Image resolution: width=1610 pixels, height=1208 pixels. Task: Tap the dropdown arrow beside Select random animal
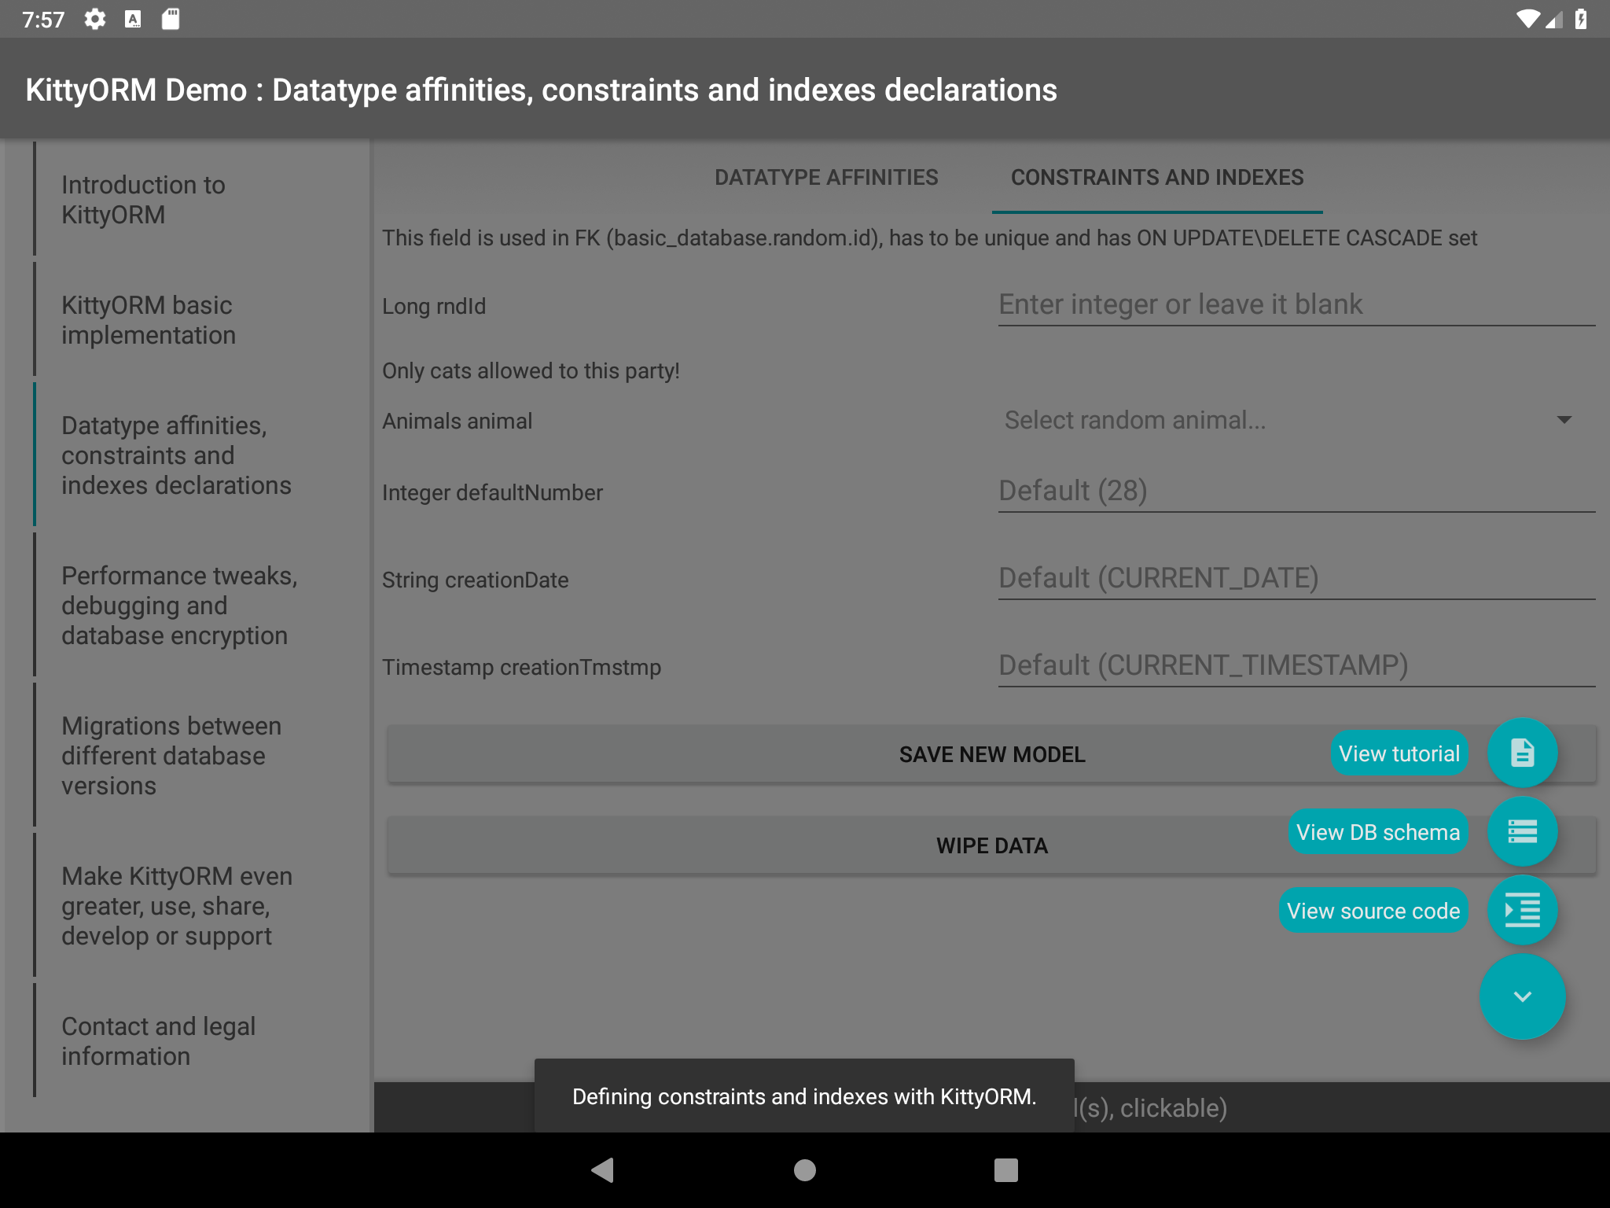click(1564, 420)
